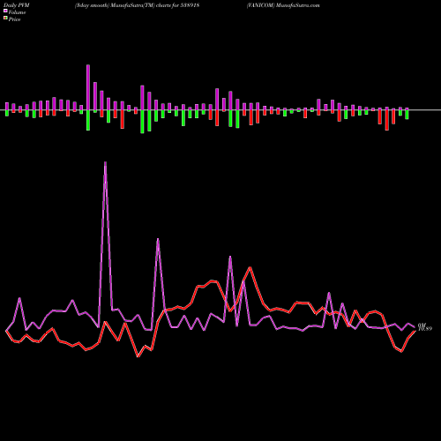
Task: Click the 'Daily PVM' chart title
Action: [17, 5]
